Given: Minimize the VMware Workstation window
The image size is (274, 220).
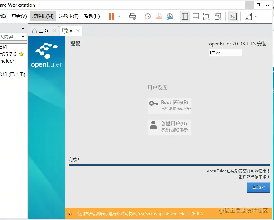Looking at the screenshot, I should click(249, 5).
